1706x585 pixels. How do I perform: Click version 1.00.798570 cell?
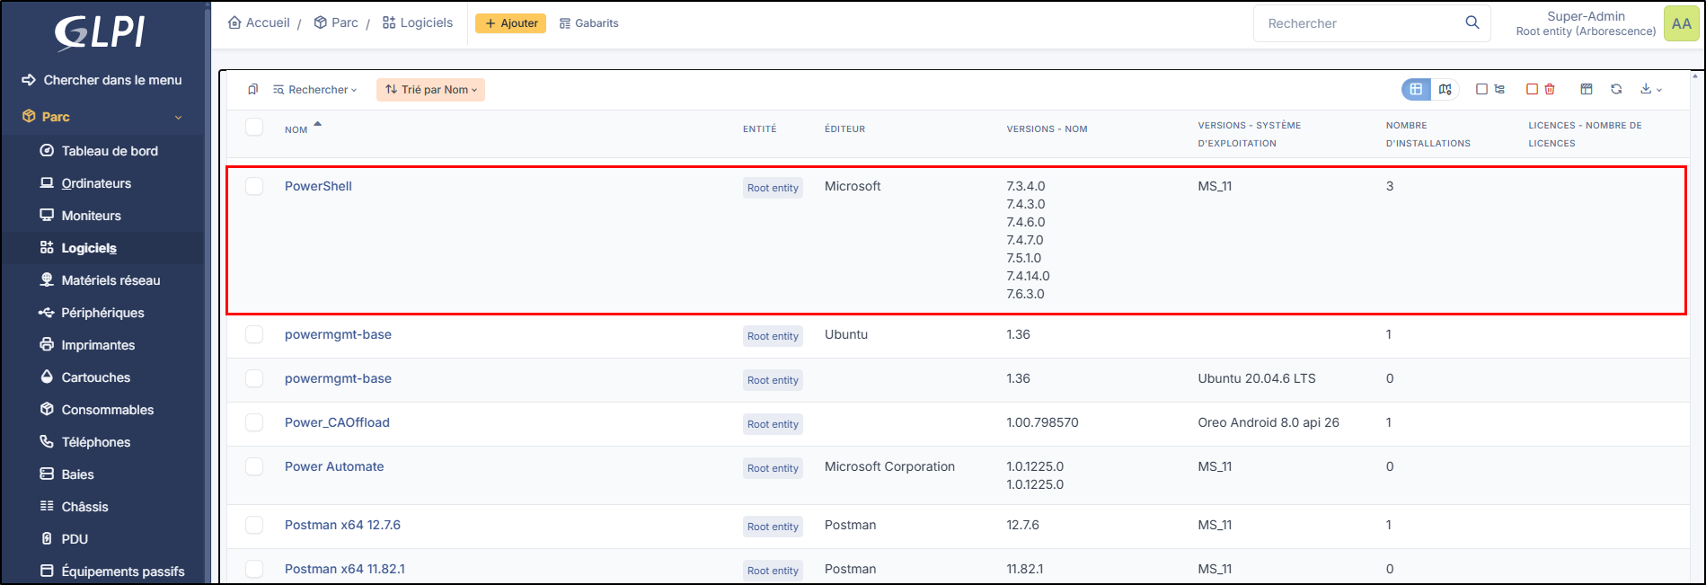[x=1042, y=422]
